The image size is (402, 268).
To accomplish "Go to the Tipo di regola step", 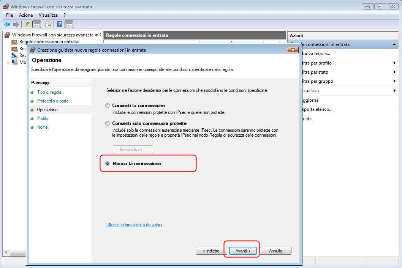I will (x=49, y=92).
